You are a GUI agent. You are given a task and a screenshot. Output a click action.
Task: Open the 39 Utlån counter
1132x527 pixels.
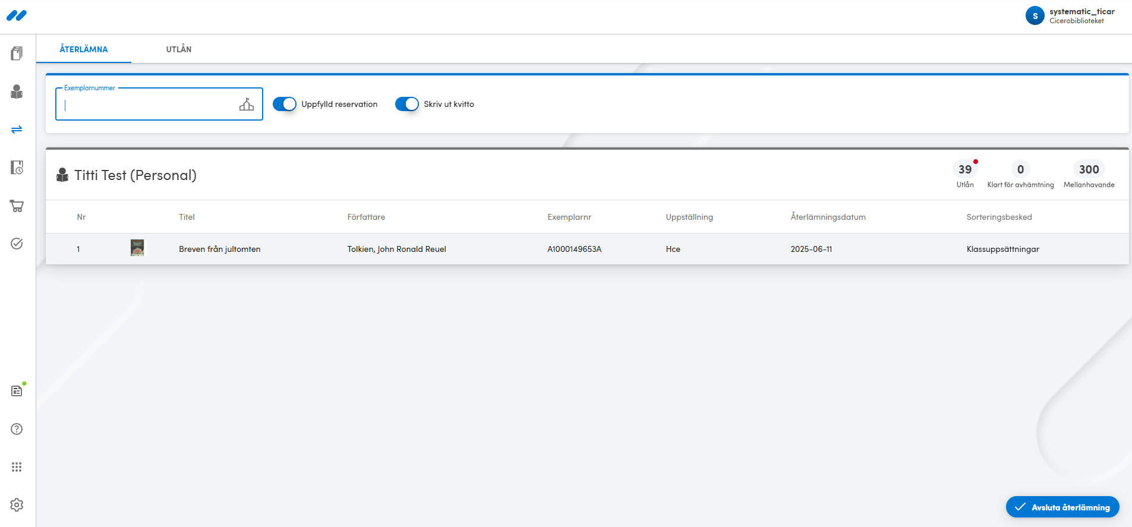coord(965,175)
